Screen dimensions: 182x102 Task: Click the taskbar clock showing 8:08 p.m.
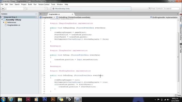pos(175,99)
